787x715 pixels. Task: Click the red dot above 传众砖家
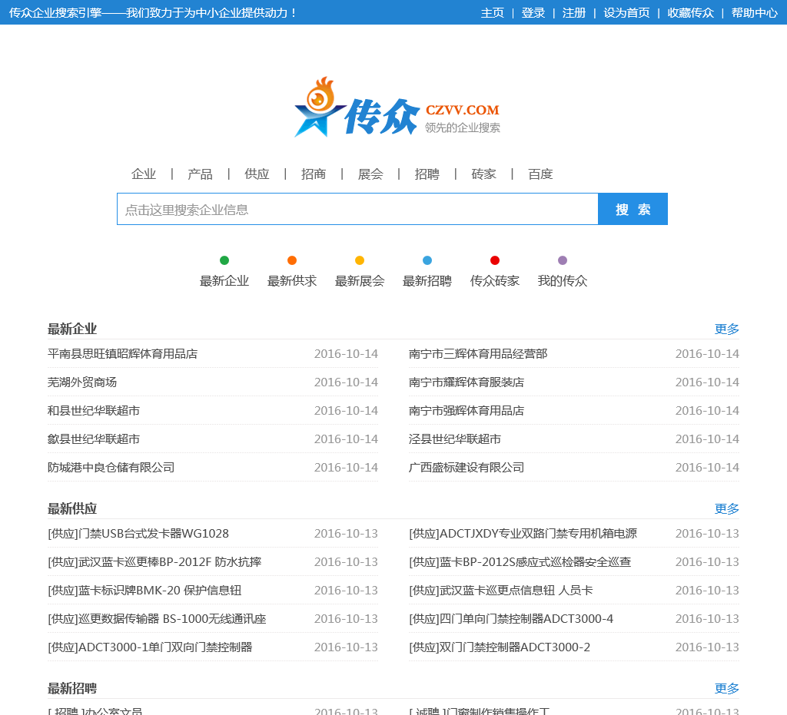[495, 260]
